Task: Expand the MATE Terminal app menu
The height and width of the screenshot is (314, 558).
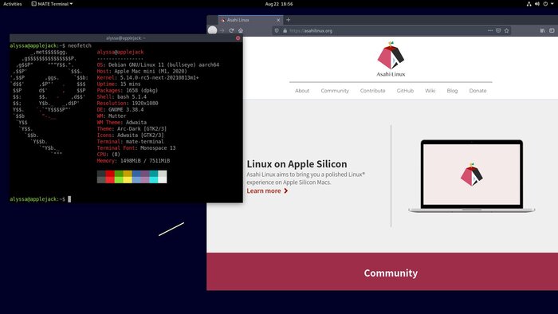Action: click(x=52, y=4)
